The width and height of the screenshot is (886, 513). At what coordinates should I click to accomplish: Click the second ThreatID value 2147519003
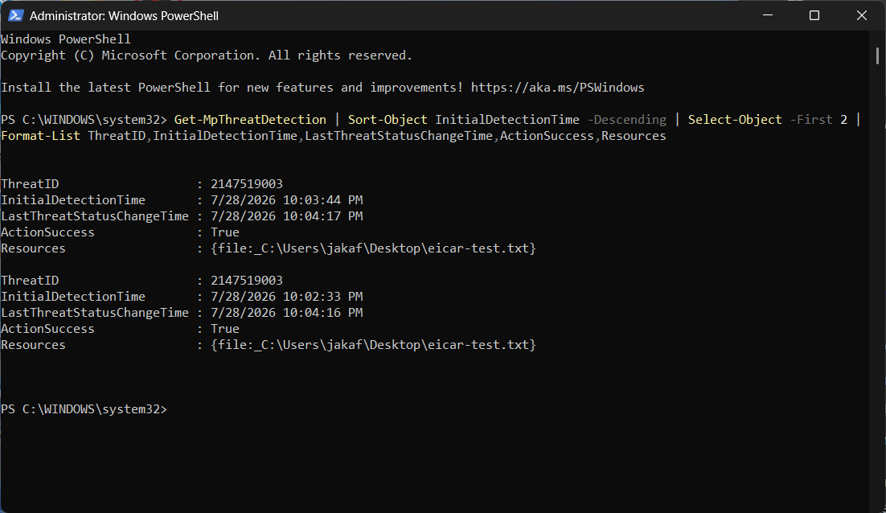point(246,281)
